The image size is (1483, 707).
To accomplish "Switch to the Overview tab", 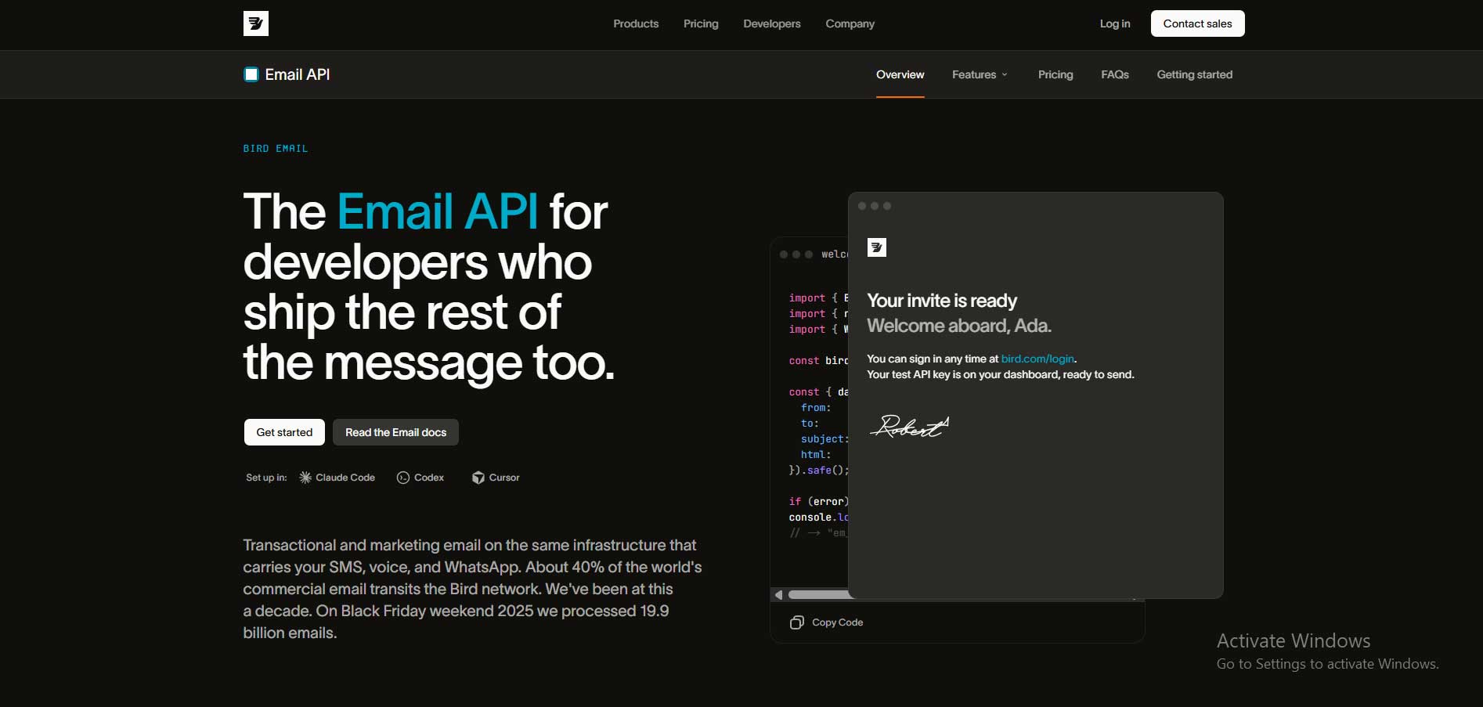I will coord(900,74).
